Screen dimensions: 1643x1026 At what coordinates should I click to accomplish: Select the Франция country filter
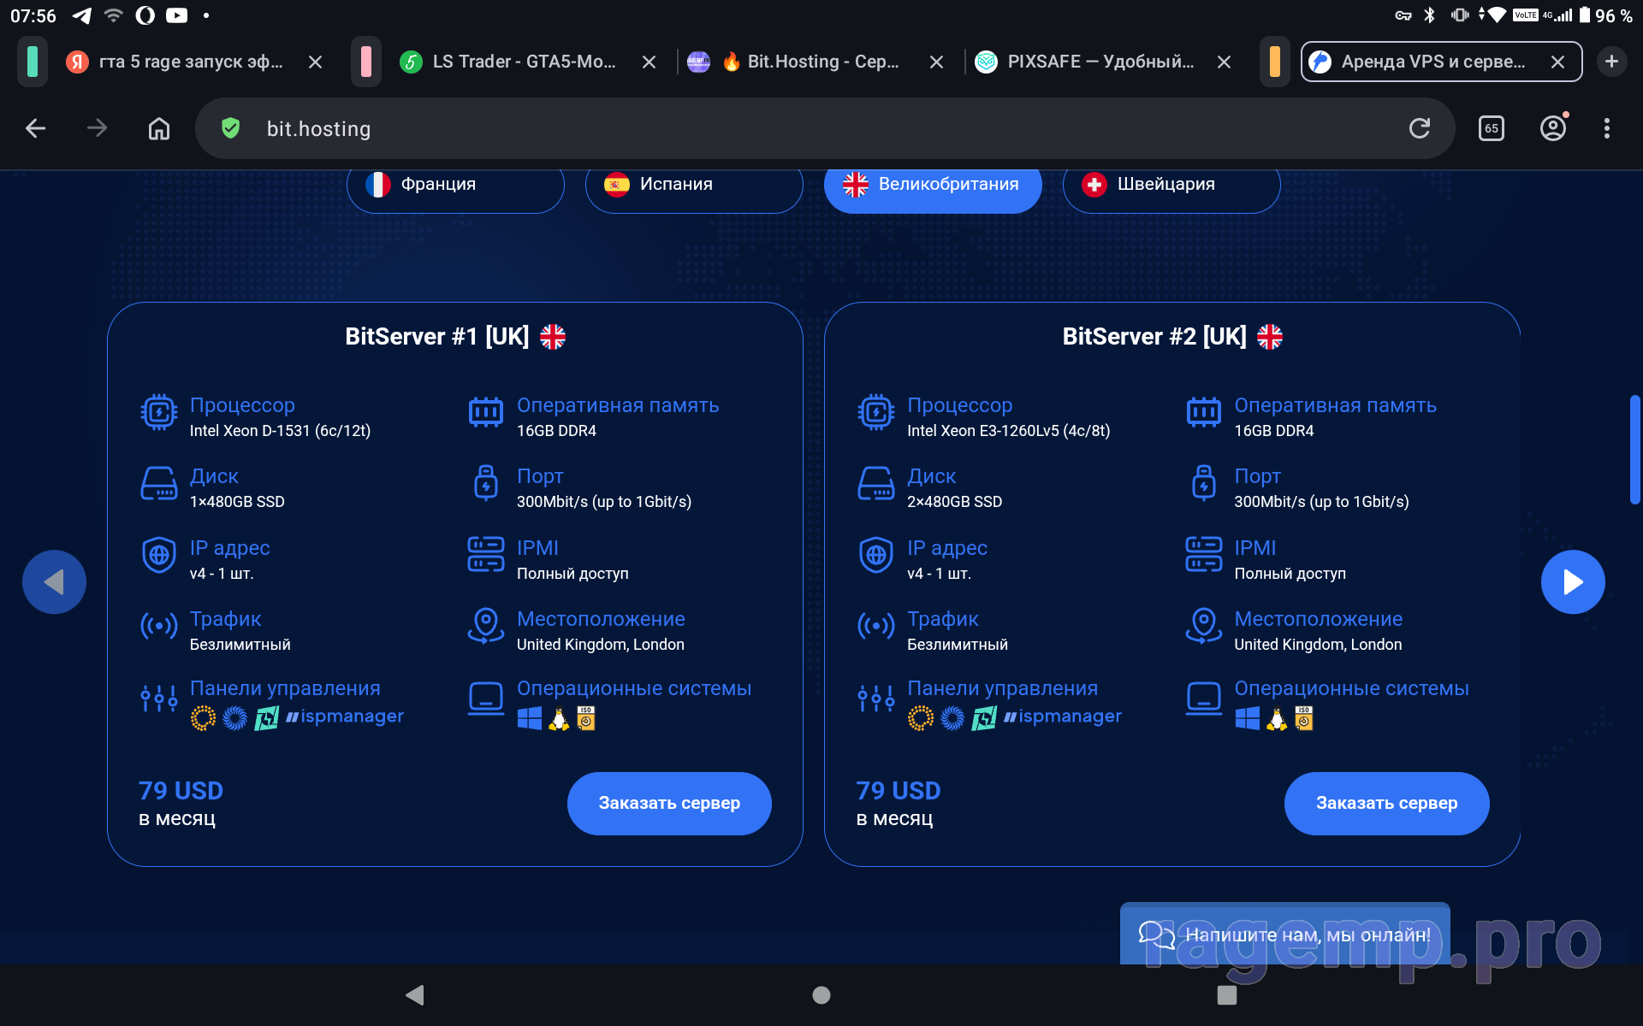(x=454, y=185)
